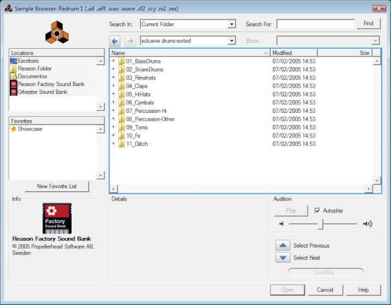Toggle the Autoplay checkbox
This screenshot has width=391, height=305.
(x=317, y=210)
